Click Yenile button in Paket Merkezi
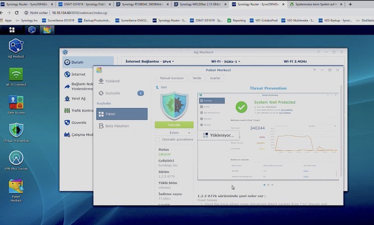374x225 pixels. point(197,78)
